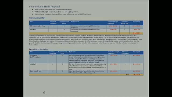
Task: Select "Positions Considered" header in Records and Reception table
Action: click(x=52, y=53)
